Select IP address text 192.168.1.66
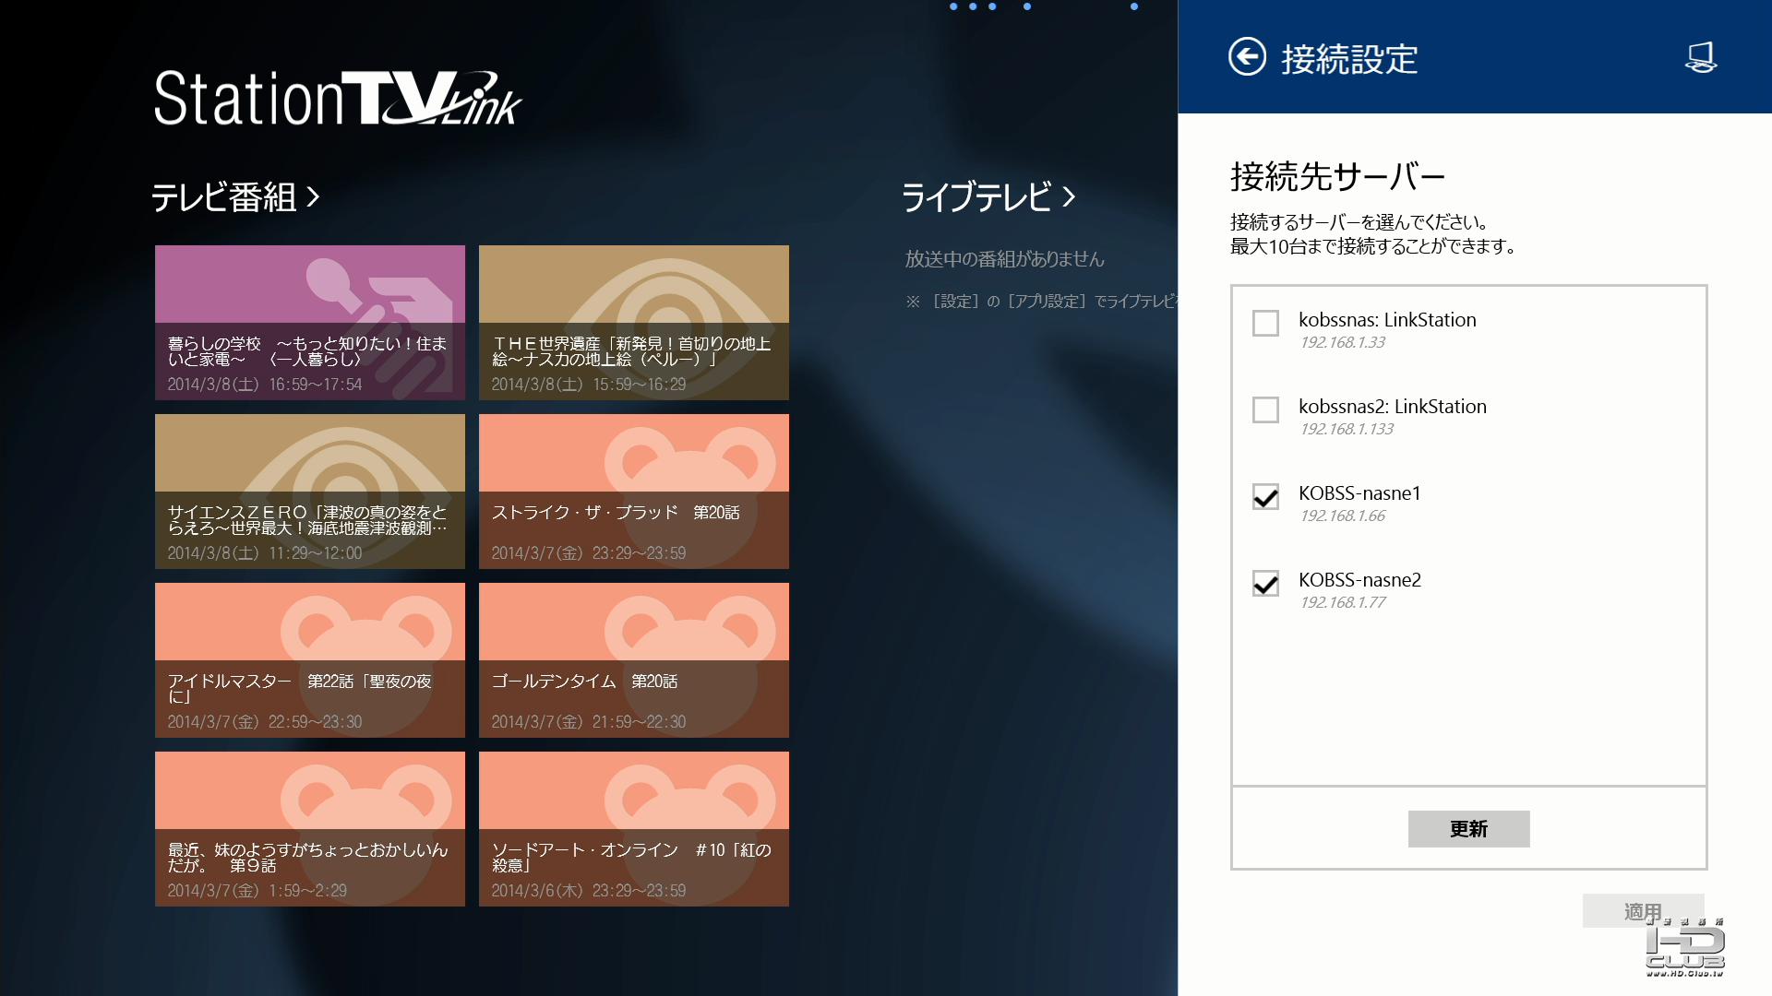The height and width of the screenshot is (996, 1772). pyautogui.click(x=1343, y=516)
